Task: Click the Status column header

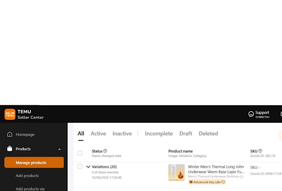Action: coord(97,151)
